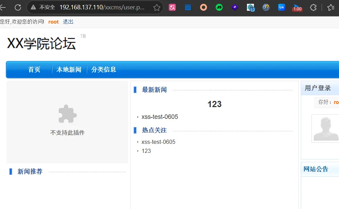Image resolution: width=339 pixels, height=209 pixels.
Task: Open the 123 link under 热点关注
Action: pyautogui.click(x=146, y=151)
